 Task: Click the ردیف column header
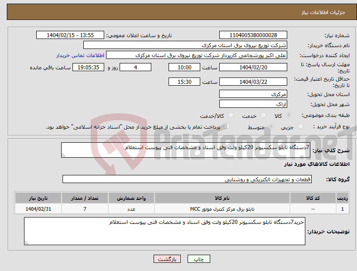tap(343, 198)
